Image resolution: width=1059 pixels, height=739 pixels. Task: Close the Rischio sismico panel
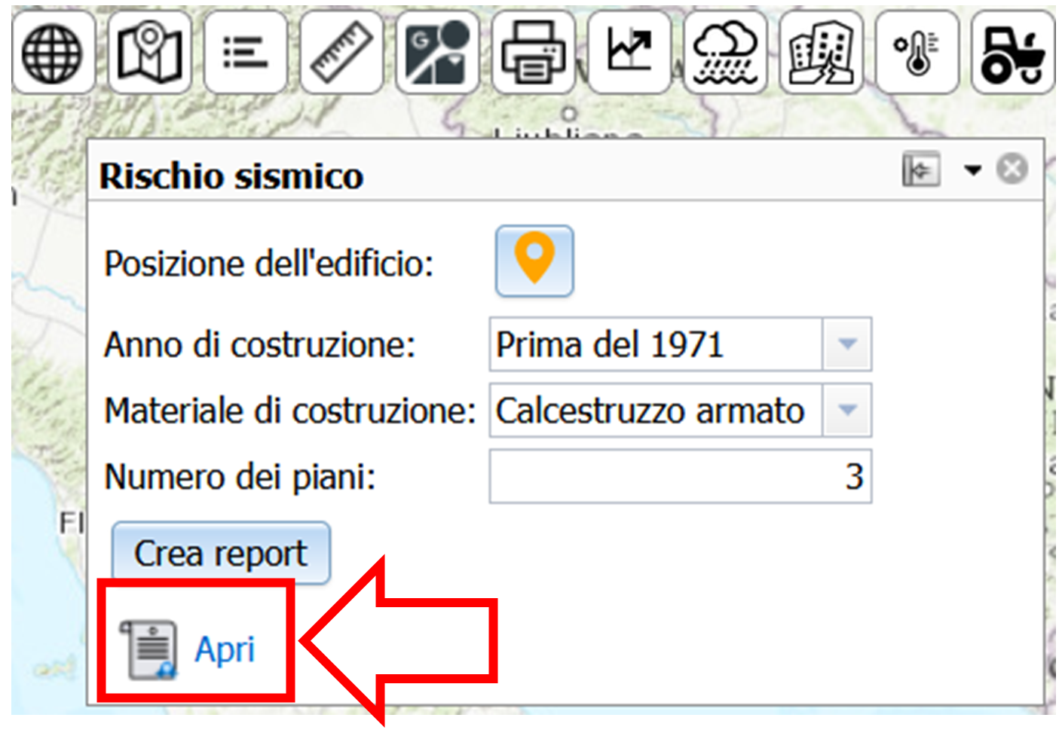coord(1012,169)
